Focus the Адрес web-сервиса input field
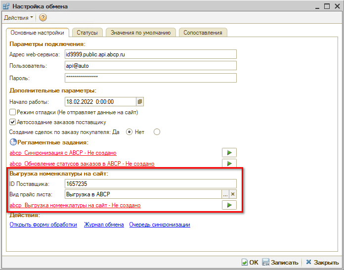 151,54
